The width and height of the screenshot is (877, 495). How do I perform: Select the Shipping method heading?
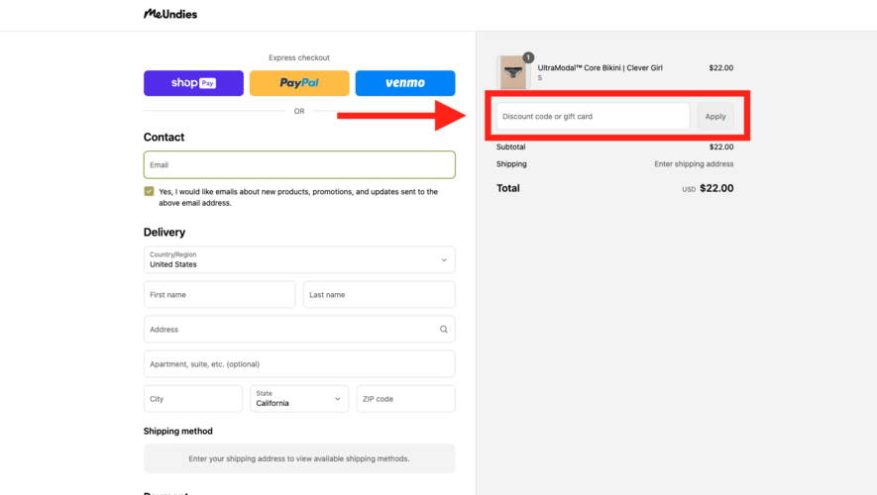(x=177, y=431)
